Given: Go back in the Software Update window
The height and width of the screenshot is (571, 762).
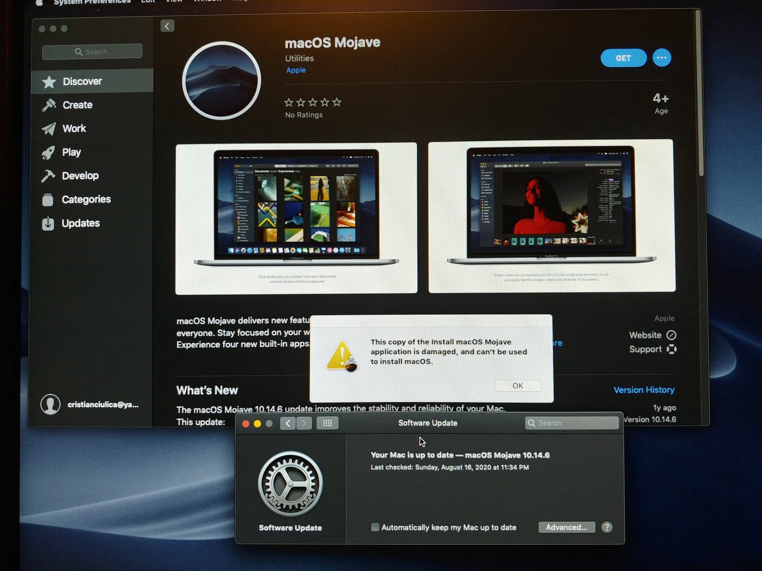Looking at the screenshot, I should click(288, 423).
